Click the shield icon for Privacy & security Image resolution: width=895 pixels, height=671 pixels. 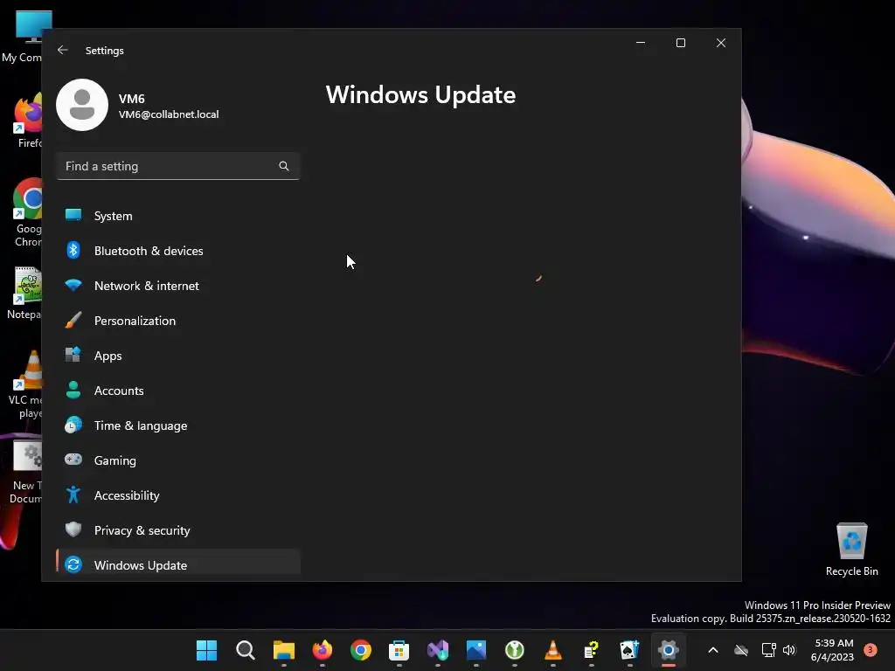tap(73, 529)
